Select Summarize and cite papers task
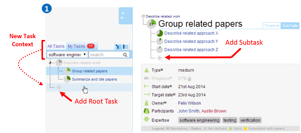 pos(94,79)
